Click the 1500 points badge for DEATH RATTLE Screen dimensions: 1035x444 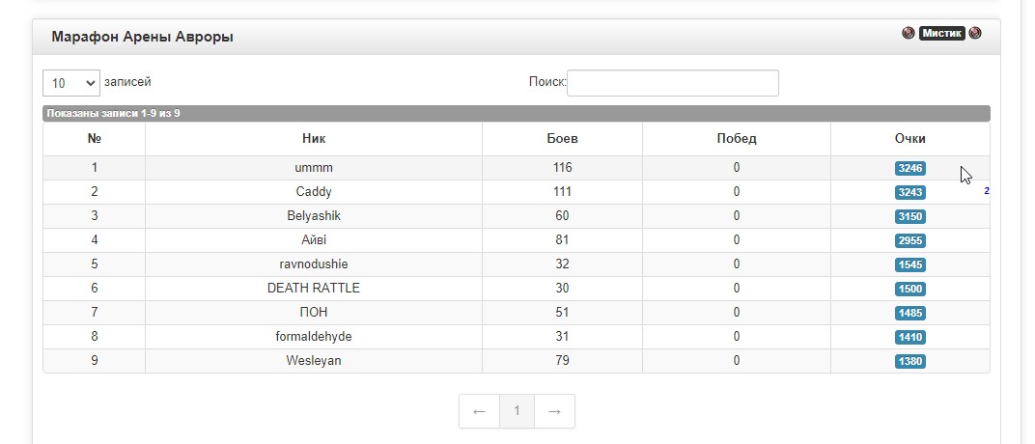[x=909, y=289]
